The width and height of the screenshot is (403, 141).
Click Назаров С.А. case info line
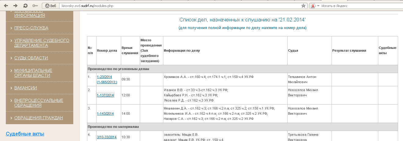pyautogui.click(x=209, y=119)
